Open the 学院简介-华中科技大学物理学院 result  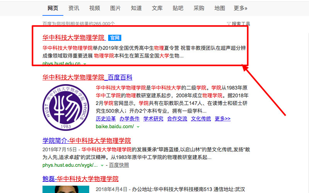[87, 140]
